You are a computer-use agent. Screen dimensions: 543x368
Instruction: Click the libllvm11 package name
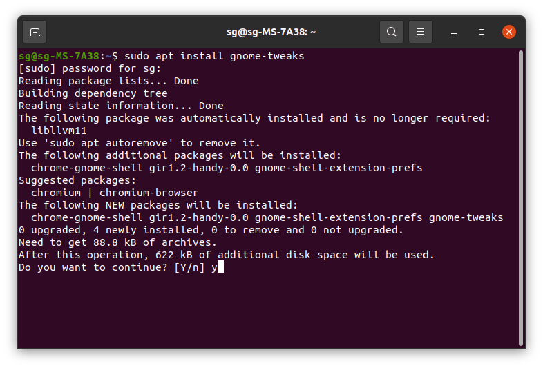pos(59,130)
